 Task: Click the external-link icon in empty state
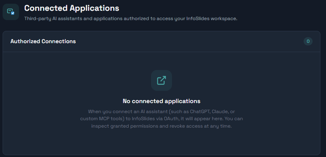[162, 80]
